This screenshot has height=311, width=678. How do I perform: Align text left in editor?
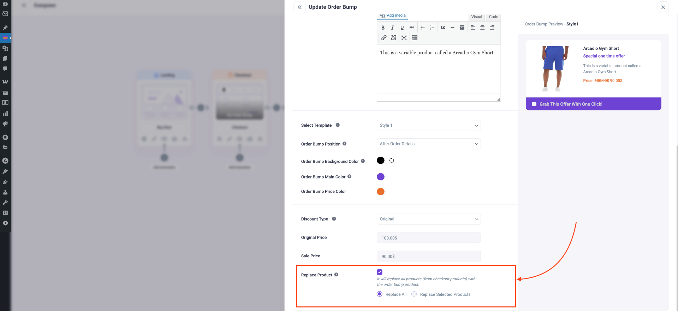[x=473, y=28]
